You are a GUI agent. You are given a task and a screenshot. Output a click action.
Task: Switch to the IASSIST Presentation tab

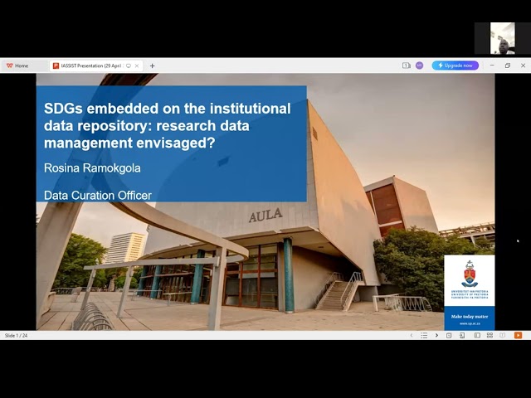pyautogui.click(x=91, y=66)
